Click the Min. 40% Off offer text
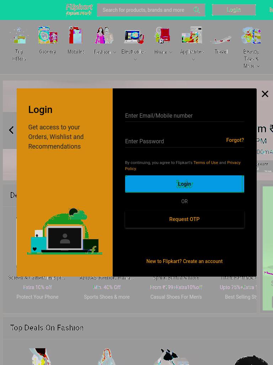This screenshot has height=365, width=273. coord(107,287)
